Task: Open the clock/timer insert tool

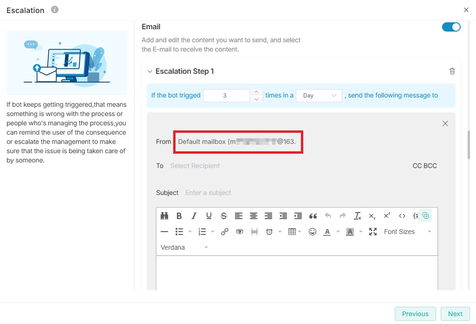Action: coord(268,231)
